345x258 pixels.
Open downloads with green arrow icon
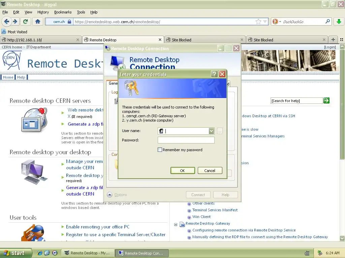tap(339, 21)
